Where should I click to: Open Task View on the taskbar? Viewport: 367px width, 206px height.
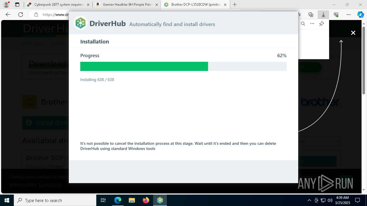(103, 200)
